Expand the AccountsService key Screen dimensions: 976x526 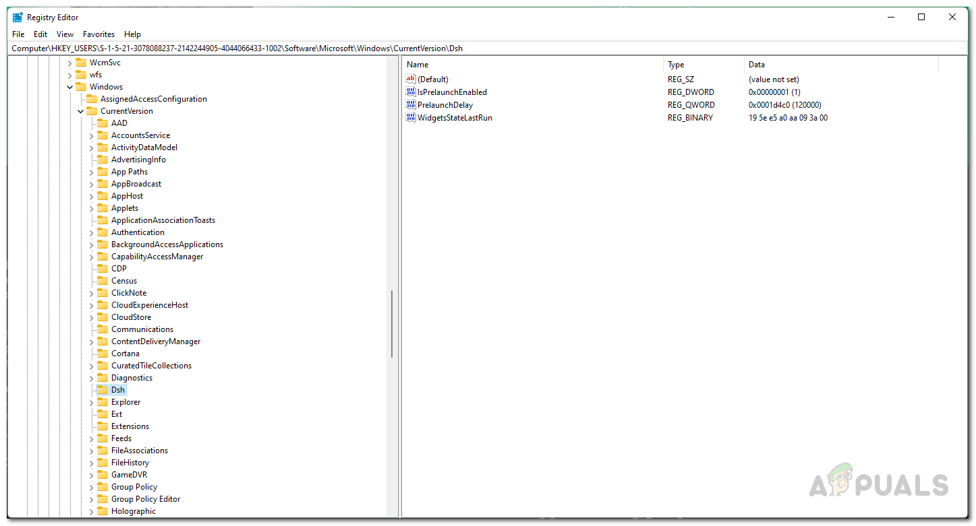pos(91,135)
